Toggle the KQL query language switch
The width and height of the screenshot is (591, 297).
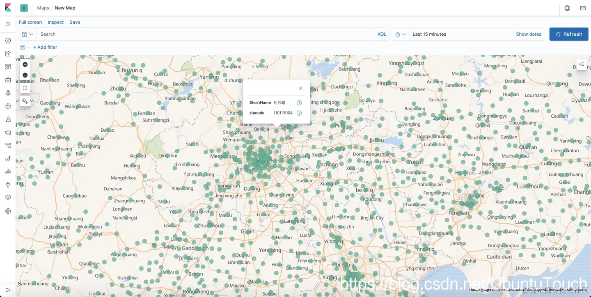pyautogui.click(x=382, y=34)
